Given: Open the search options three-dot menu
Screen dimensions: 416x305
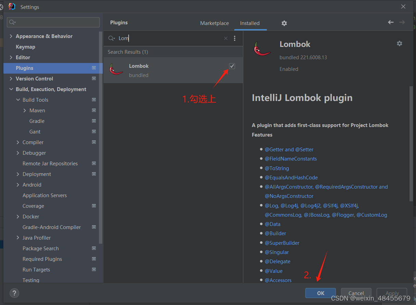Looking at the screenshot, I should [x=235, y=38].
